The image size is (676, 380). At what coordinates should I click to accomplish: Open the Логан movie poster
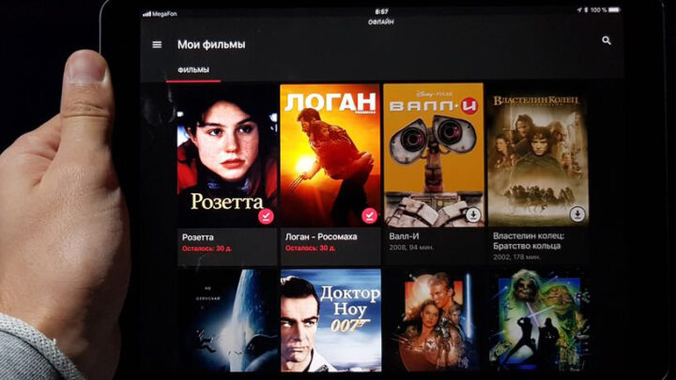click(330, 155)
